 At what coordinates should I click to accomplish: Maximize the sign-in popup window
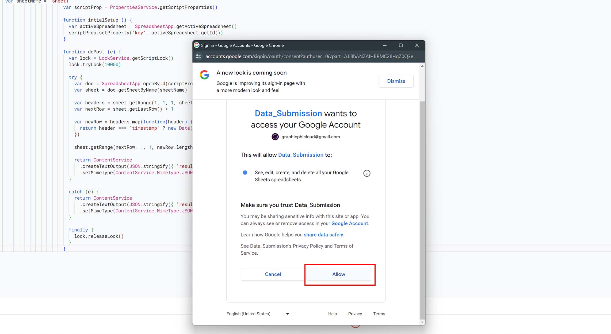click(401, 45)
